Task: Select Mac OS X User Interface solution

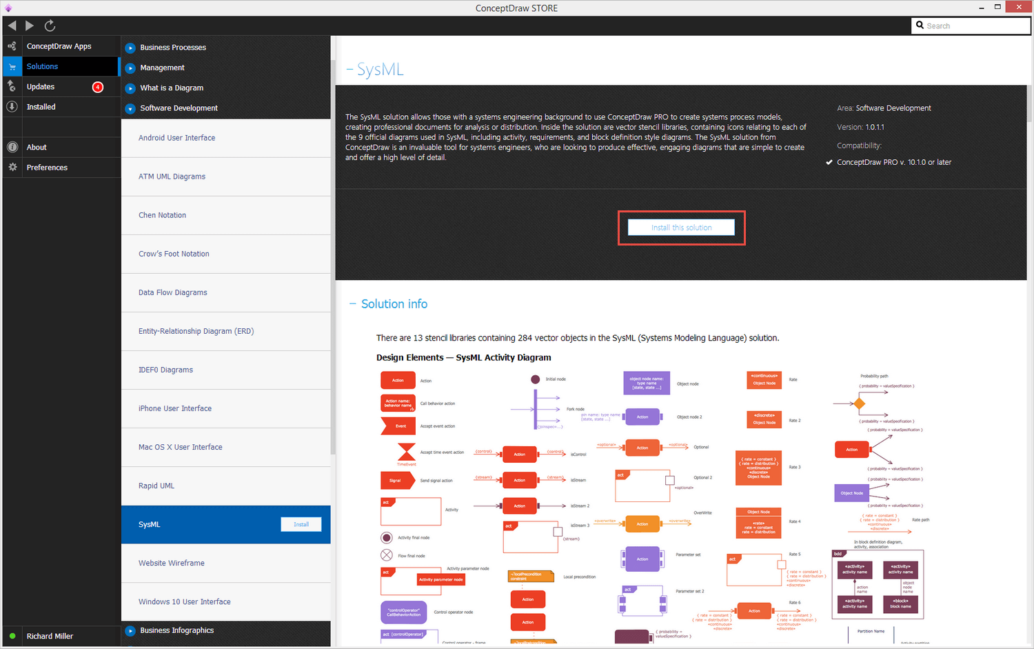Action: point(226,447)
